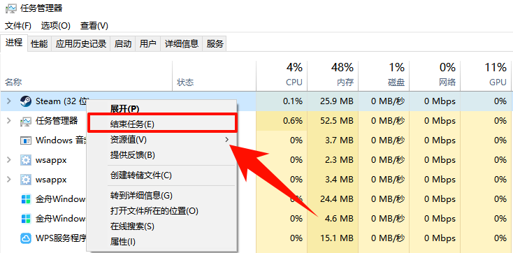Open the 查看(V) menu
The height and width of the screenshot is (253, 513).
click(x=94, y=26)
